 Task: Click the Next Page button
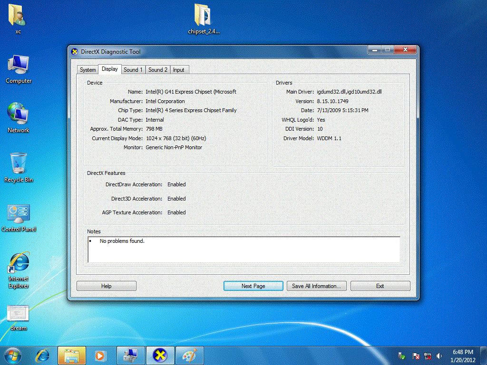253,286
